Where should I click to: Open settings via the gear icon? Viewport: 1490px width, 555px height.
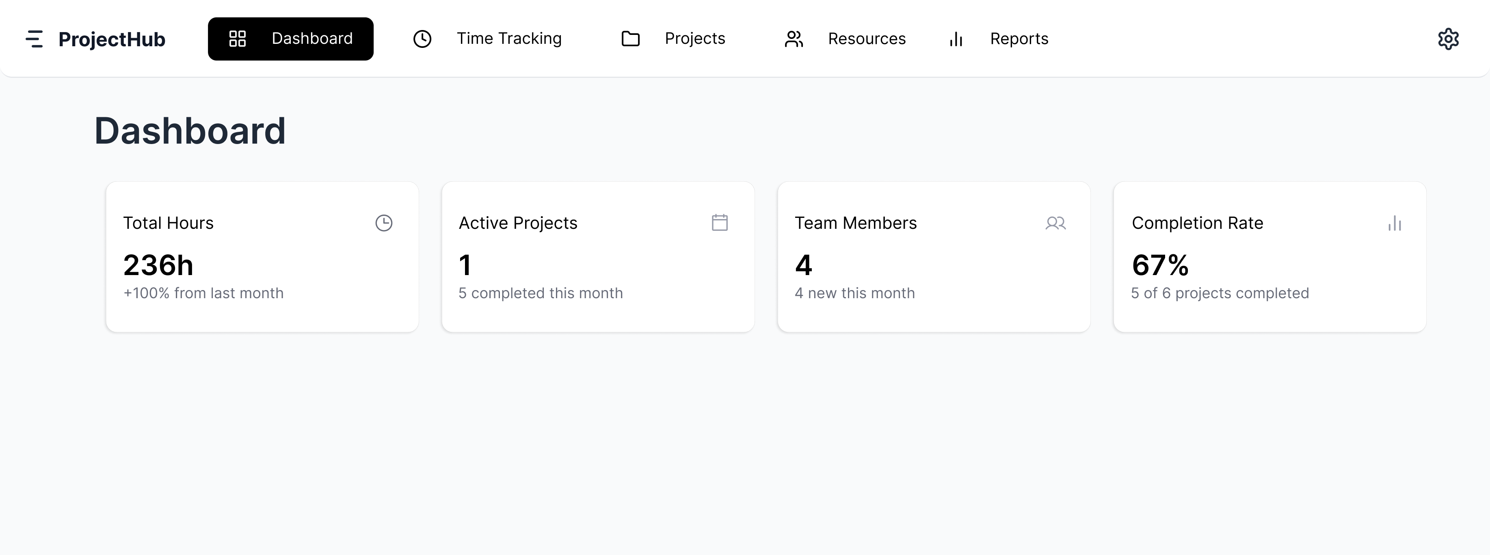click(x=1449, y=39)
